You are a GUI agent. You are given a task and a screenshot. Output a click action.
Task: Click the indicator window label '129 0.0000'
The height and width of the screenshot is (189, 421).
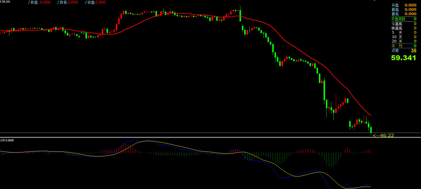pos(7,140)
